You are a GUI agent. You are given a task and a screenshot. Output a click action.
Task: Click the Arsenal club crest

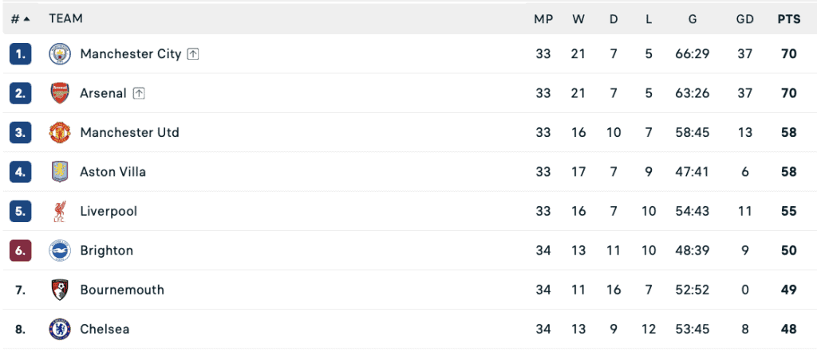(60, 93)
